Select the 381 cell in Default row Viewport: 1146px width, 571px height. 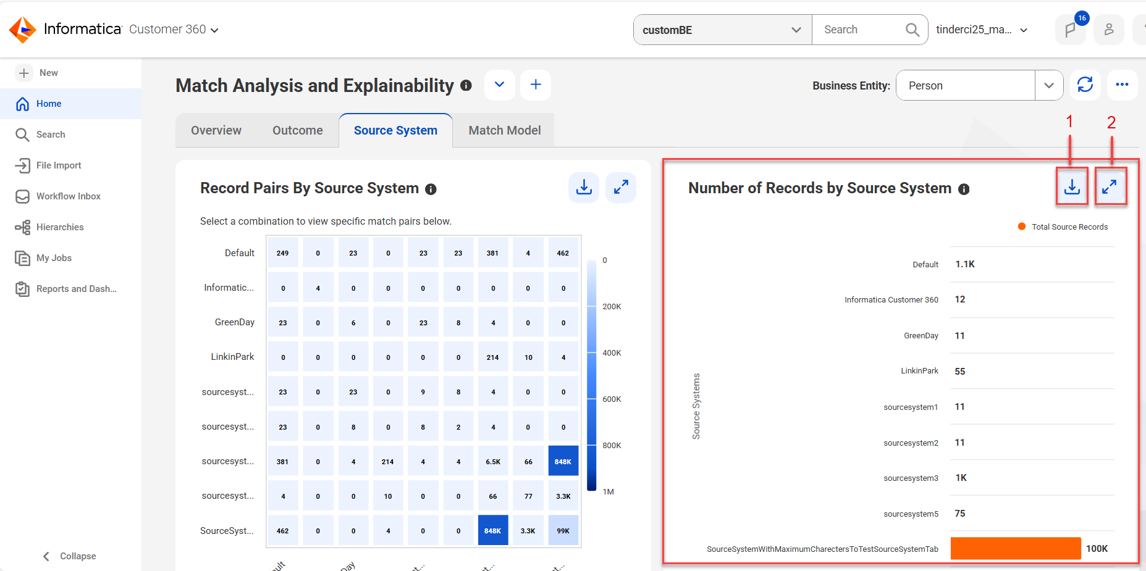(x=492, y=253)
